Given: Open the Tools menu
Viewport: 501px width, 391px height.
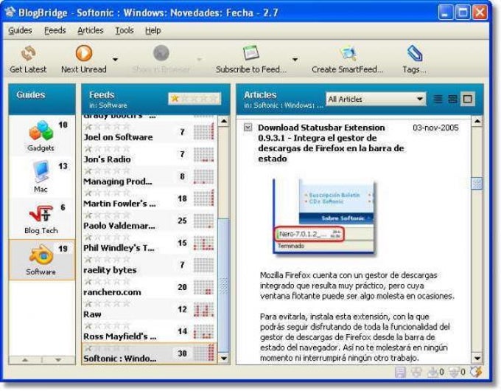Looking at the screenshot, I should 125,30.
